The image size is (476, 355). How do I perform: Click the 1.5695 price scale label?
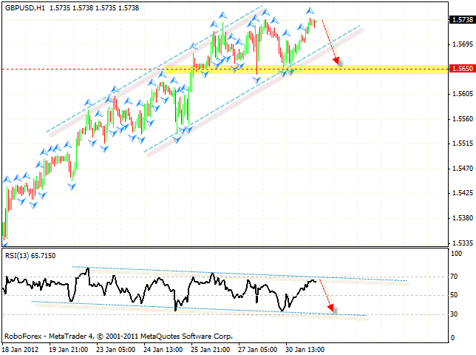(463, 44)
